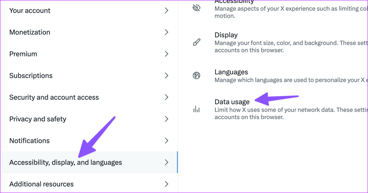Screen dimensions: 368x193
Task: Expand the Monetization chevron arrow
Action: point(166,32)
